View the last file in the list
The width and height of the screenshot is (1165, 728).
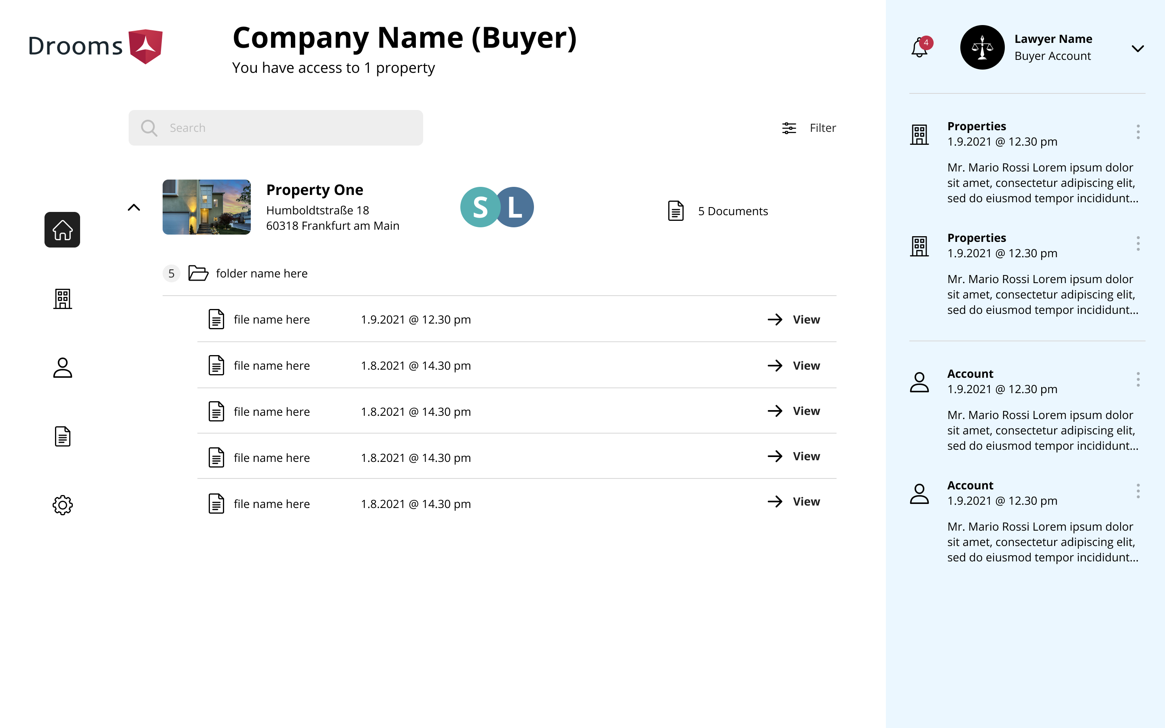pyautogui.click(x=794, y=501)
